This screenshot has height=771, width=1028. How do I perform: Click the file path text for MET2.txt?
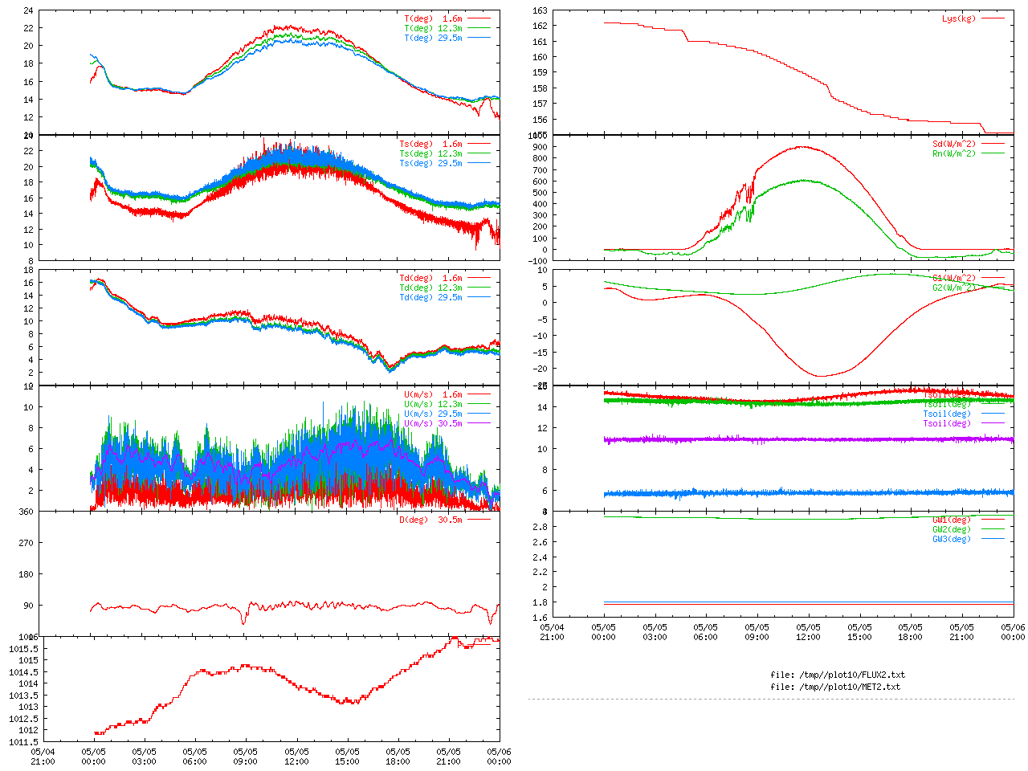click(x=834, y=687)
